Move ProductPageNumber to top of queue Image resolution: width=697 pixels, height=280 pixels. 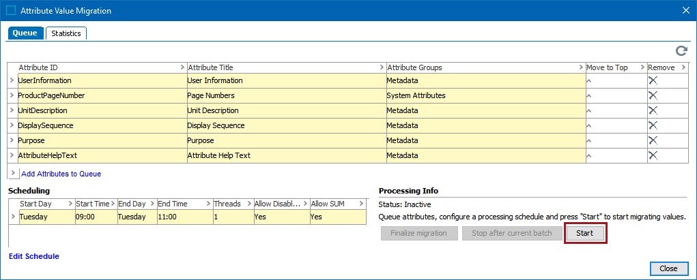[x=589, y=96]
